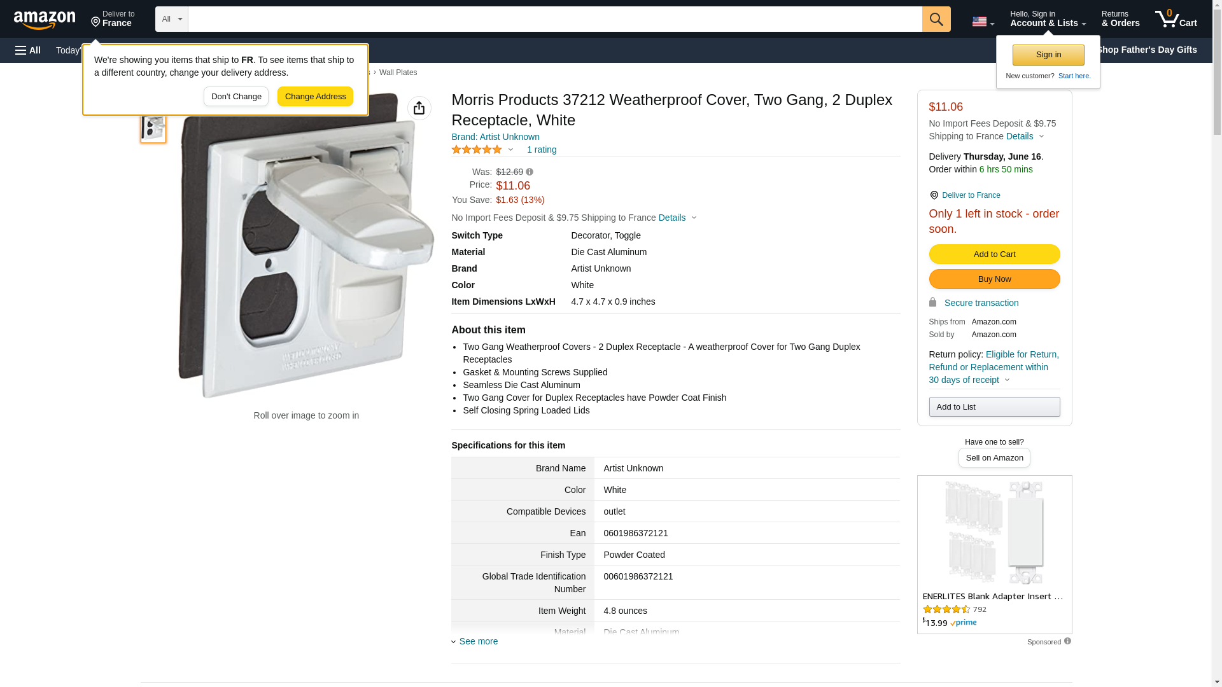The image size is (1222, 687).
Task: Open the shopping cart
Action: (x=1176, y=19)
